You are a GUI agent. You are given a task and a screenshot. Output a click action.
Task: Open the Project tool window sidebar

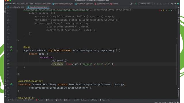[5, 9]
